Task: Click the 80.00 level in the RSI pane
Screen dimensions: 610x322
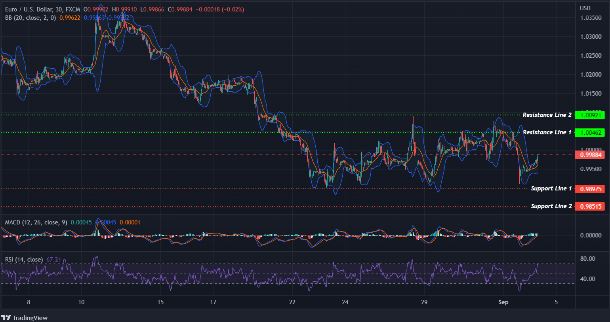Action: coord(587,258)
